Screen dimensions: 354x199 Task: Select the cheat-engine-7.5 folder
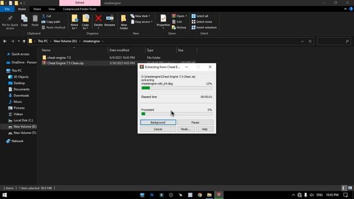point(59,57)
